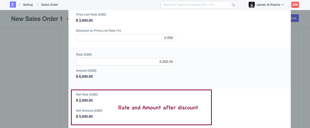The width and height of the screenshot is (310, 128).
Task: Click the ERPNext "E" logo icon
Action: click(13, 5)
